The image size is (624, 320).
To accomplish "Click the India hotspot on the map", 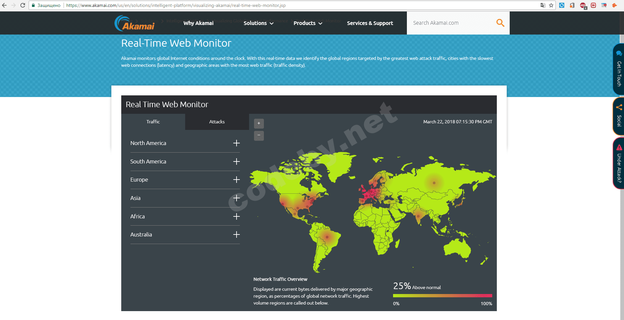I will tap(418, 216).
